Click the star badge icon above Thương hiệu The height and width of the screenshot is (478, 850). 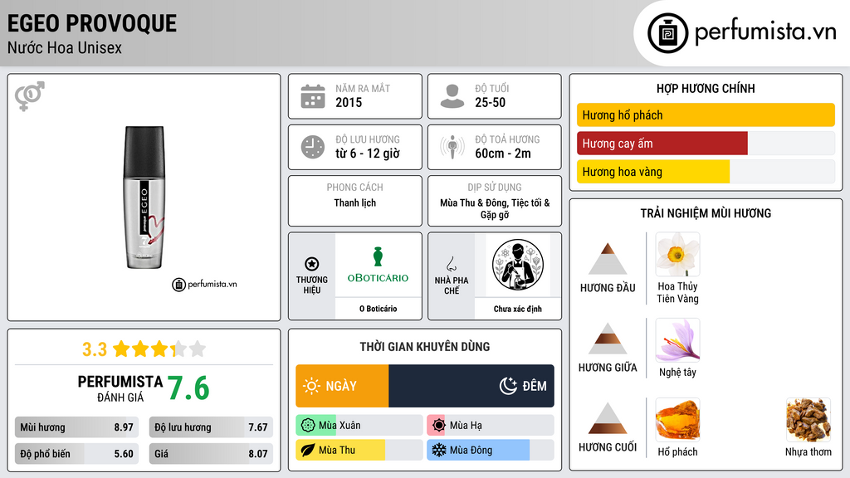click(312, 264)
